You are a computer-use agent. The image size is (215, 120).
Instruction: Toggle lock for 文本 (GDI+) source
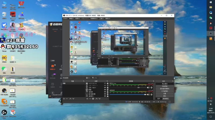coord(108,88)
